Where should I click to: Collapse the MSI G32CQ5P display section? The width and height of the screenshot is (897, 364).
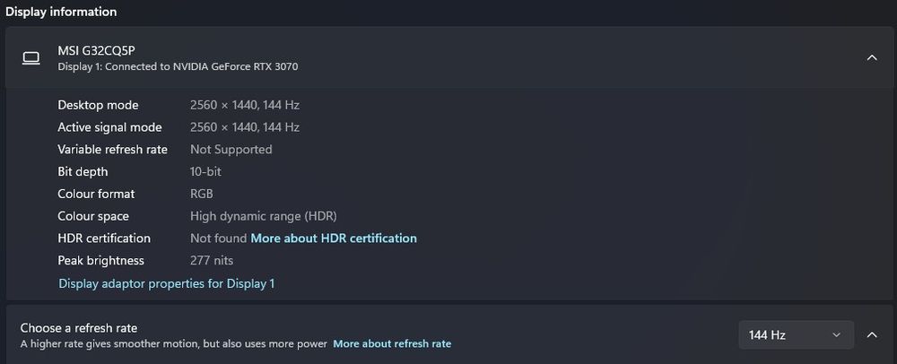point(871,58)
